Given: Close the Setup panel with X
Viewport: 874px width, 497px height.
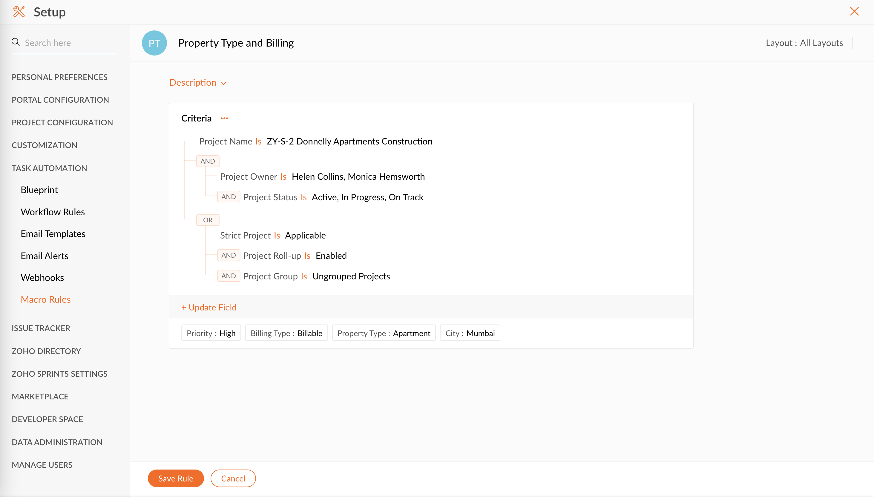Looking at the screenshot, I should click(x=854, y=11).
